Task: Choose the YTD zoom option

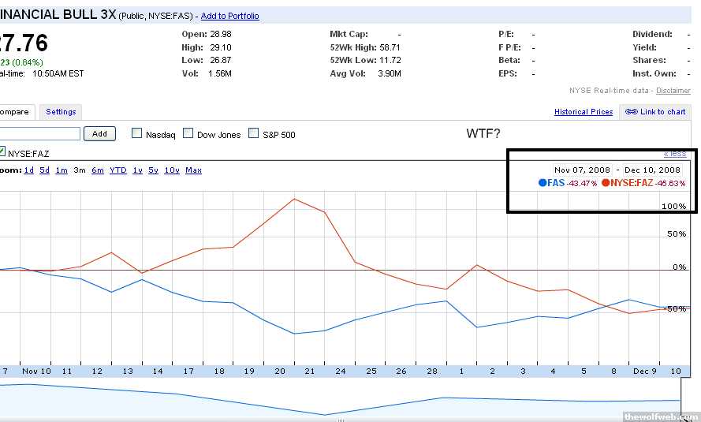Action: [x=117, y=170]
